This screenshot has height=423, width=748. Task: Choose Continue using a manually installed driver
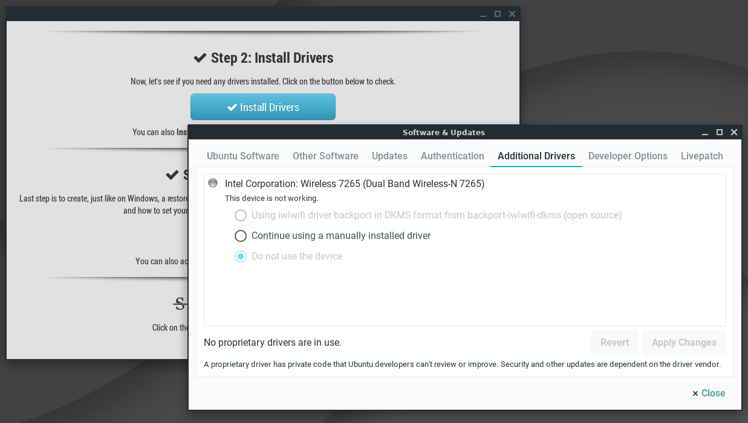[x=333, y=236]
